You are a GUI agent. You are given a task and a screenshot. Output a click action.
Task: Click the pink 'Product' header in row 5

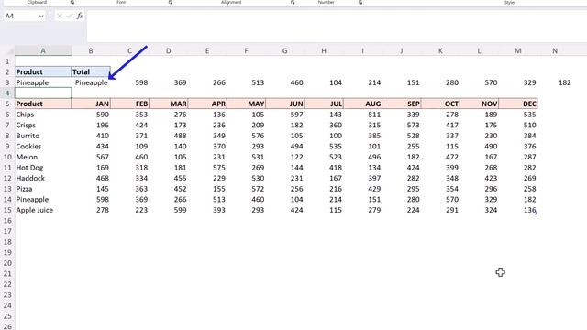point(43,104)
